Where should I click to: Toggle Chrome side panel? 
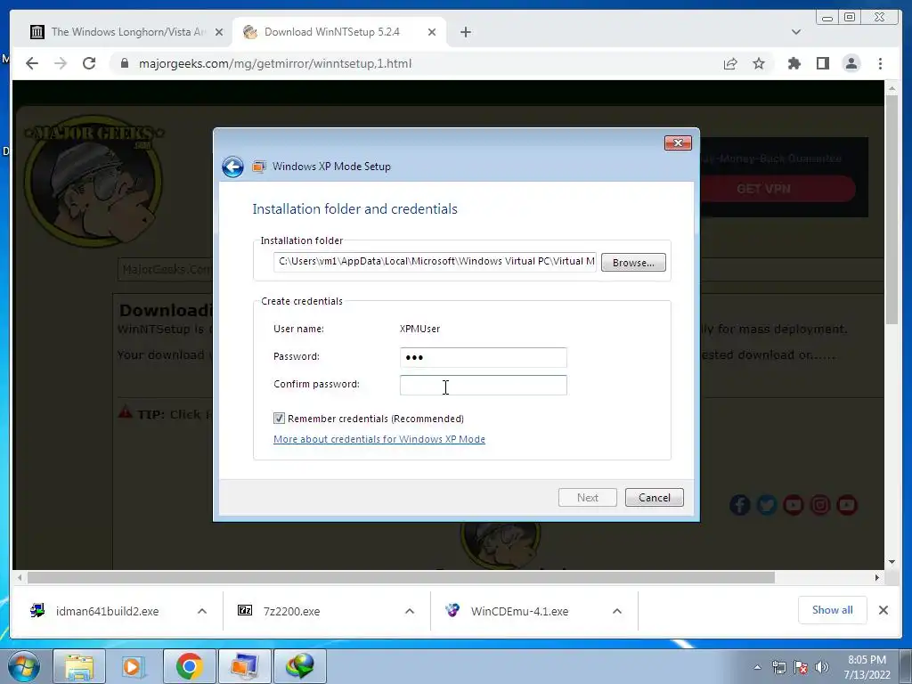[822, 63]
